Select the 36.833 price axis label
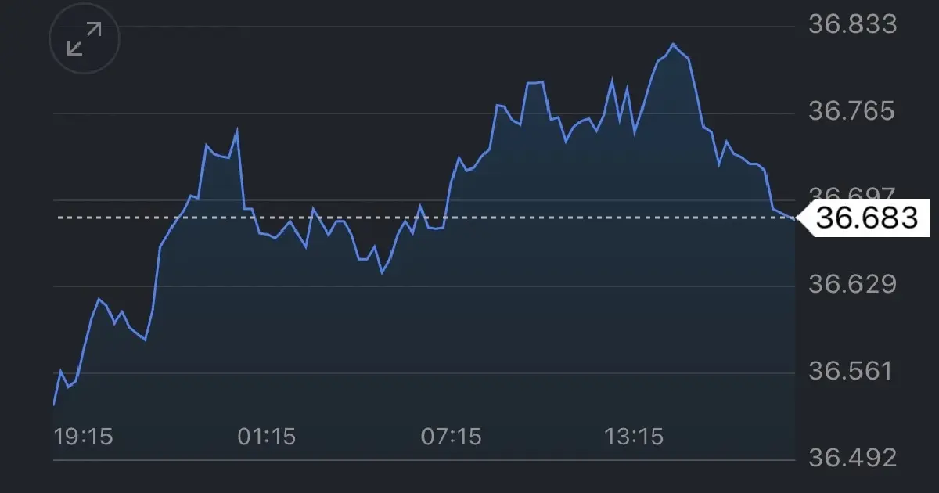The height and width of the screenshot is (493, 939). (852, 25)
